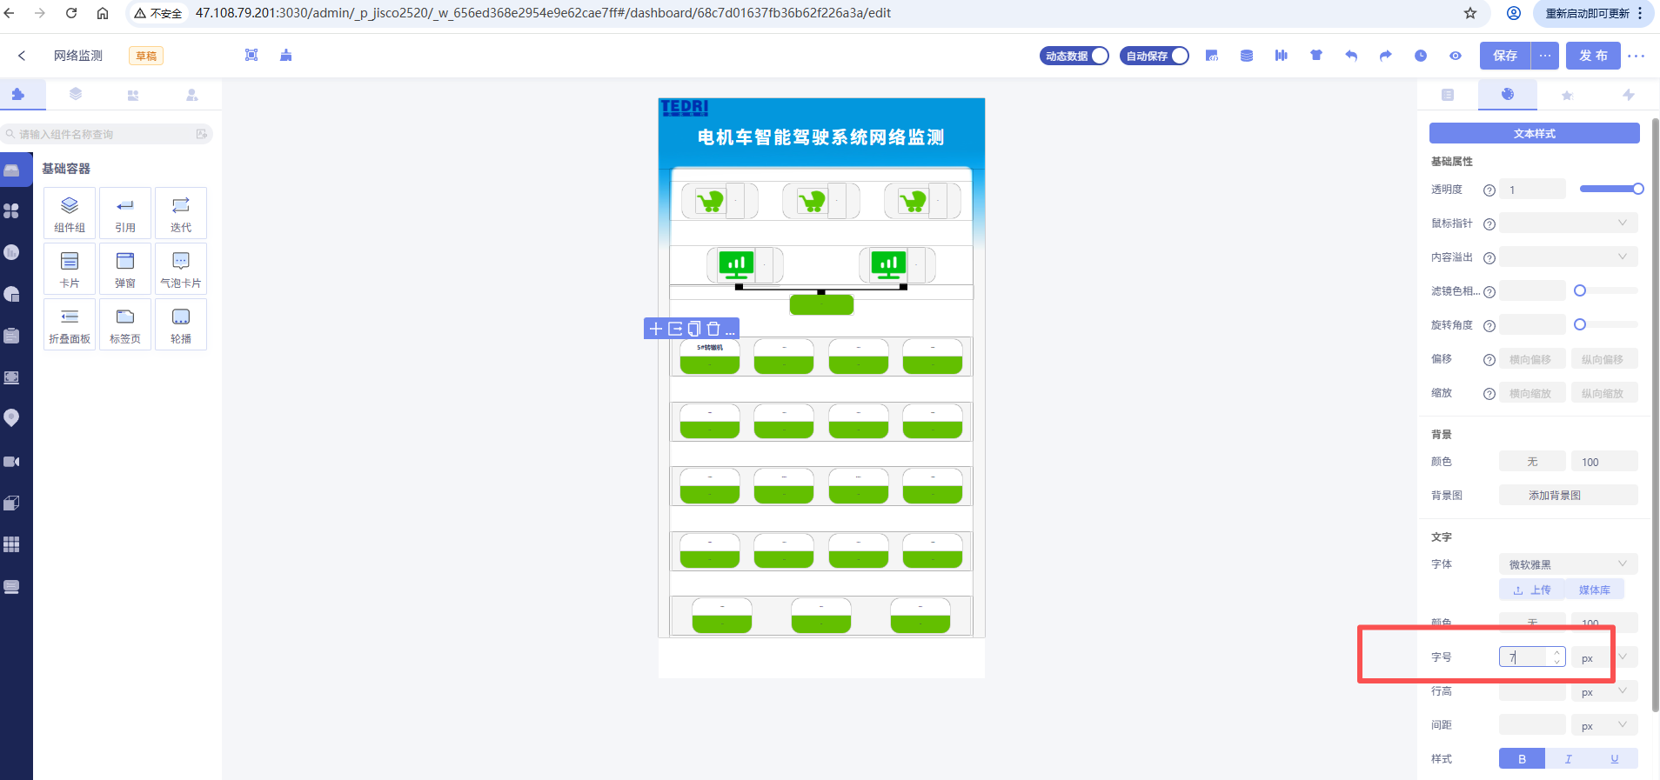Image resolution: width=1660 pixels, height=780 pixels.
Task: Click the theme shirt icon
Action: pyautogui.click(x=1316, y=56)
